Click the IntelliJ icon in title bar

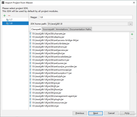pyautogui.click(x=3, y=3)
